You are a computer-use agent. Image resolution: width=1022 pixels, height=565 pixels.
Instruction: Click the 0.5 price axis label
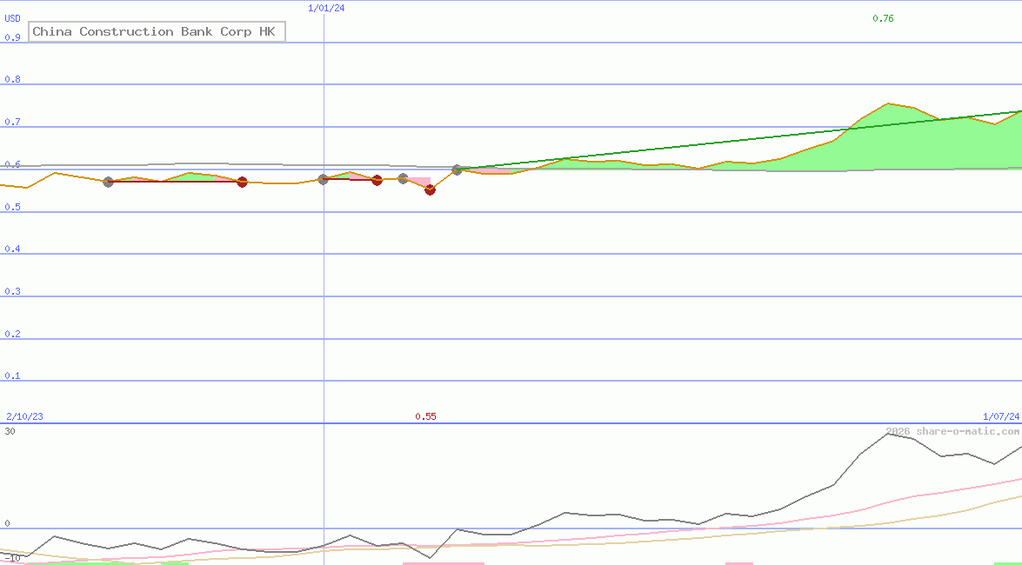12,207
